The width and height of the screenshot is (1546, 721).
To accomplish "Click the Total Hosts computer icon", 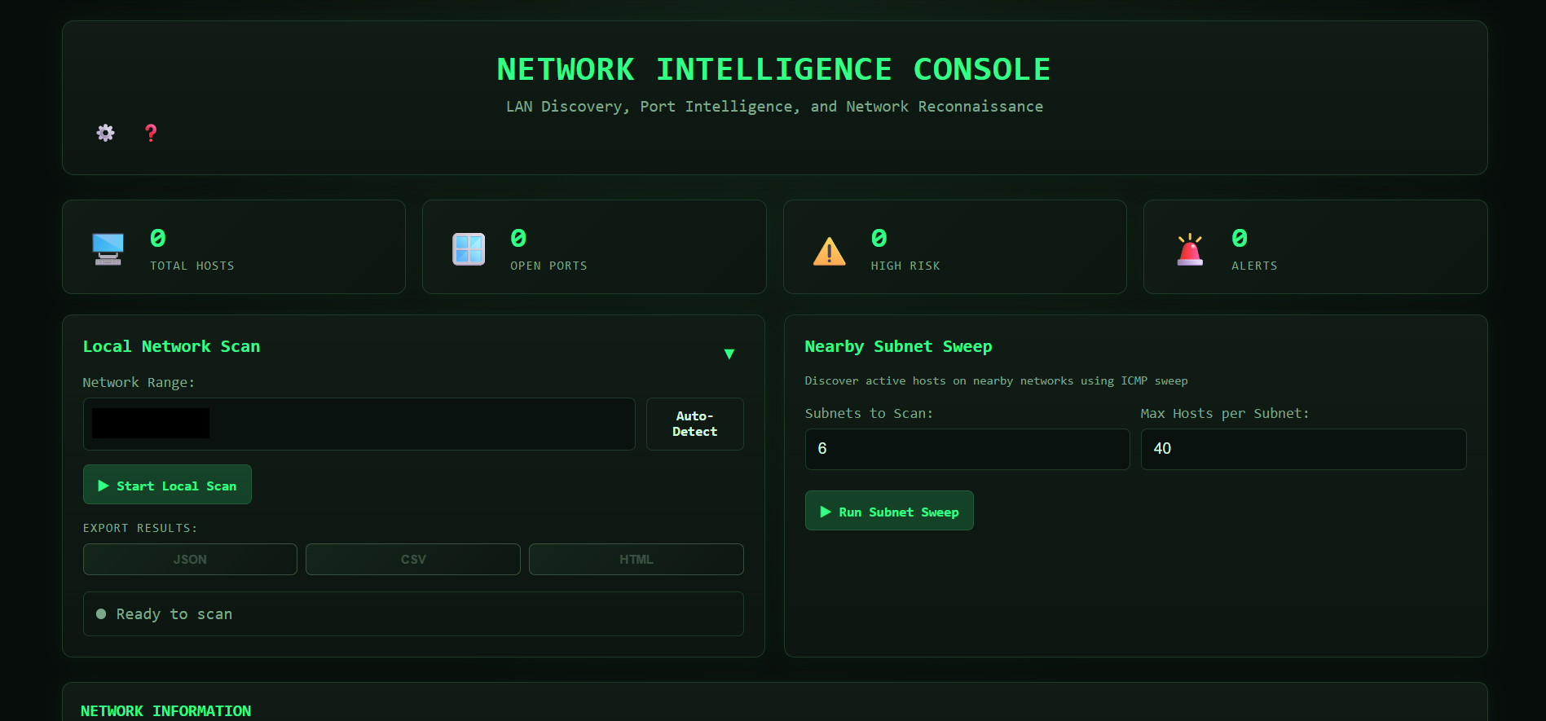I will point(108,249).
